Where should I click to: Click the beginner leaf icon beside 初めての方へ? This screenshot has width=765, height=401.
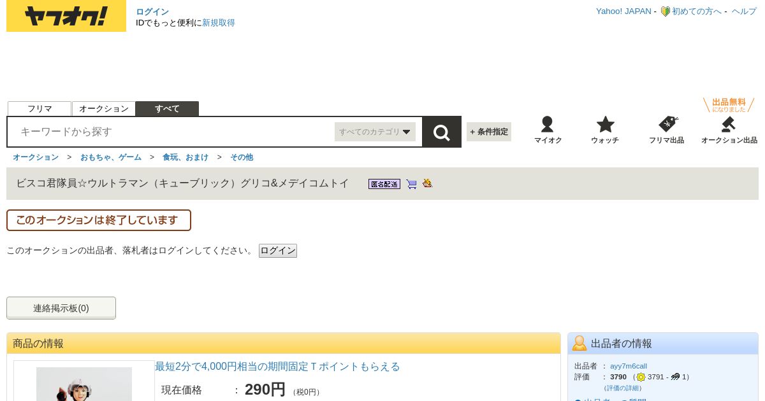tap(665, 11)
